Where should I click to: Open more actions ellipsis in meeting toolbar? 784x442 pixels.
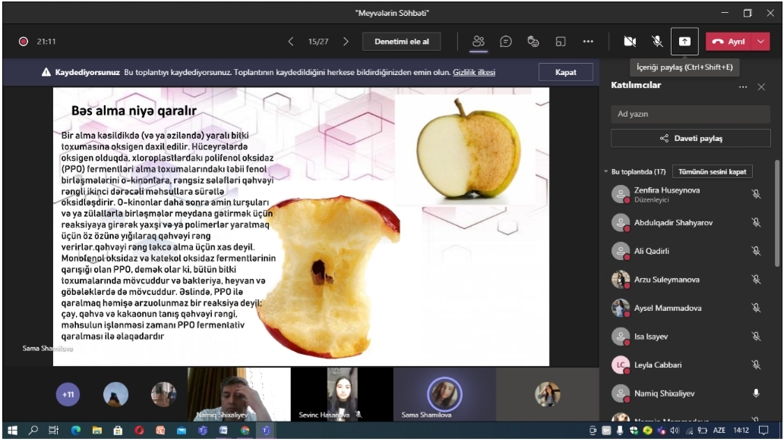point(587,42)
